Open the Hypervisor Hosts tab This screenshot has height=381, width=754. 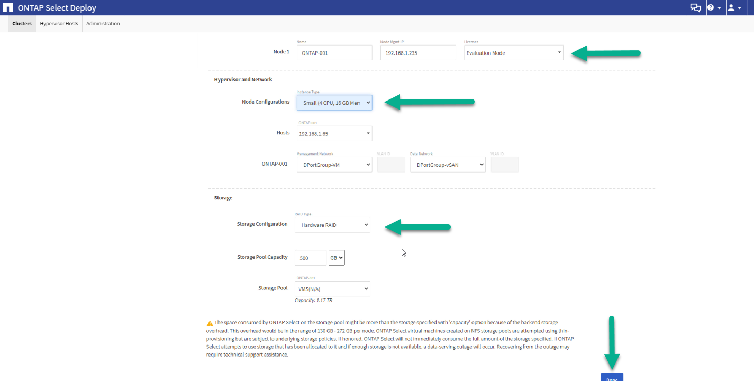click(x=59, y=24)
